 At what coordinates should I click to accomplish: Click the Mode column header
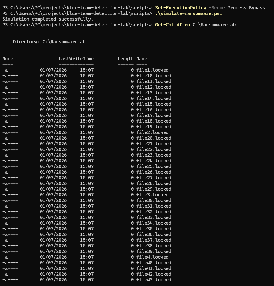8,59
